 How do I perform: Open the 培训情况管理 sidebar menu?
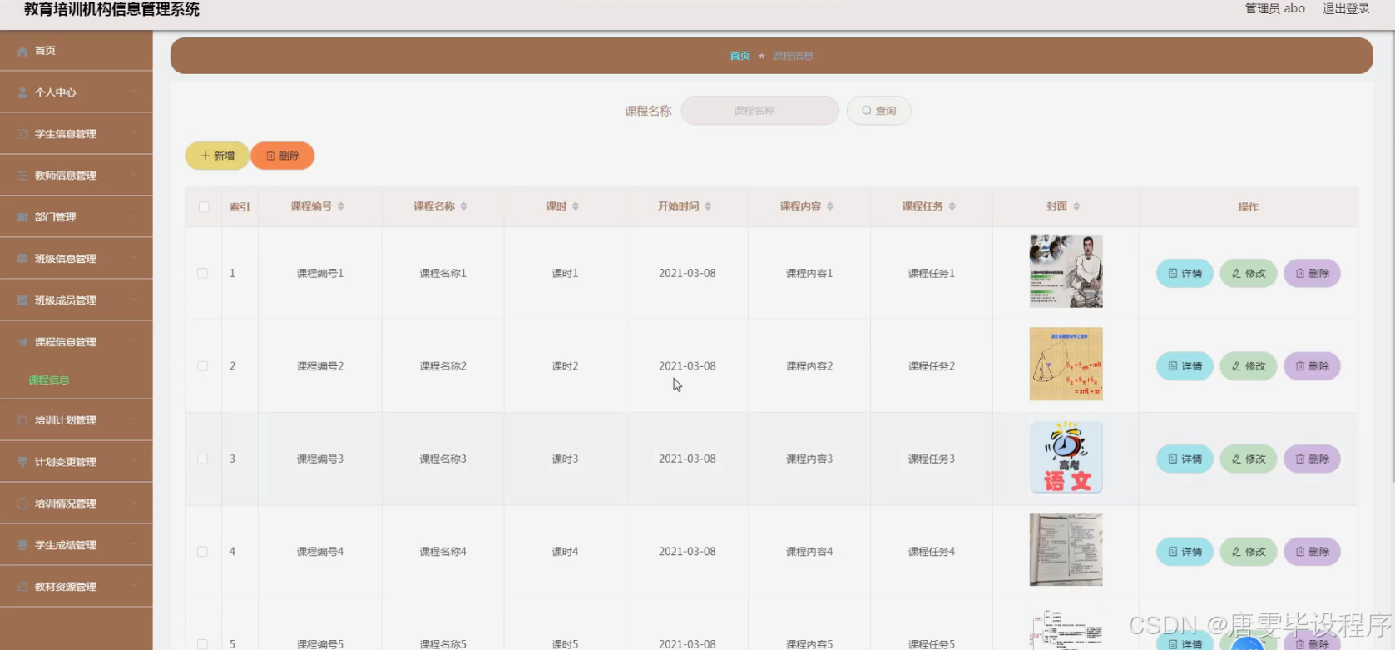coord(77,504)
